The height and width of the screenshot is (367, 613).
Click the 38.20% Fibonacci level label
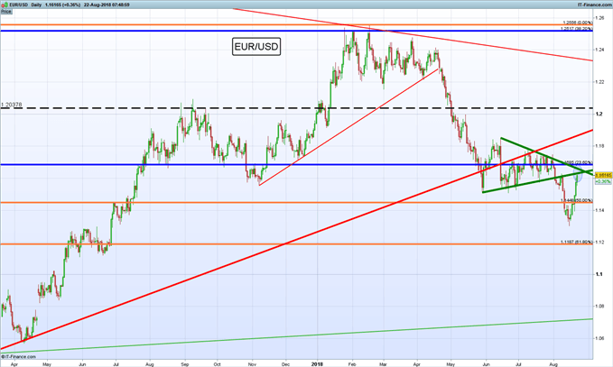pyautogui.click(x=577, y=29)
